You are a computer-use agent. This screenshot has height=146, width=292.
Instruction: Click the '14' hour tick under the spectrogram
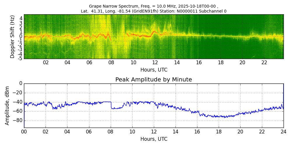click(177, 63)
